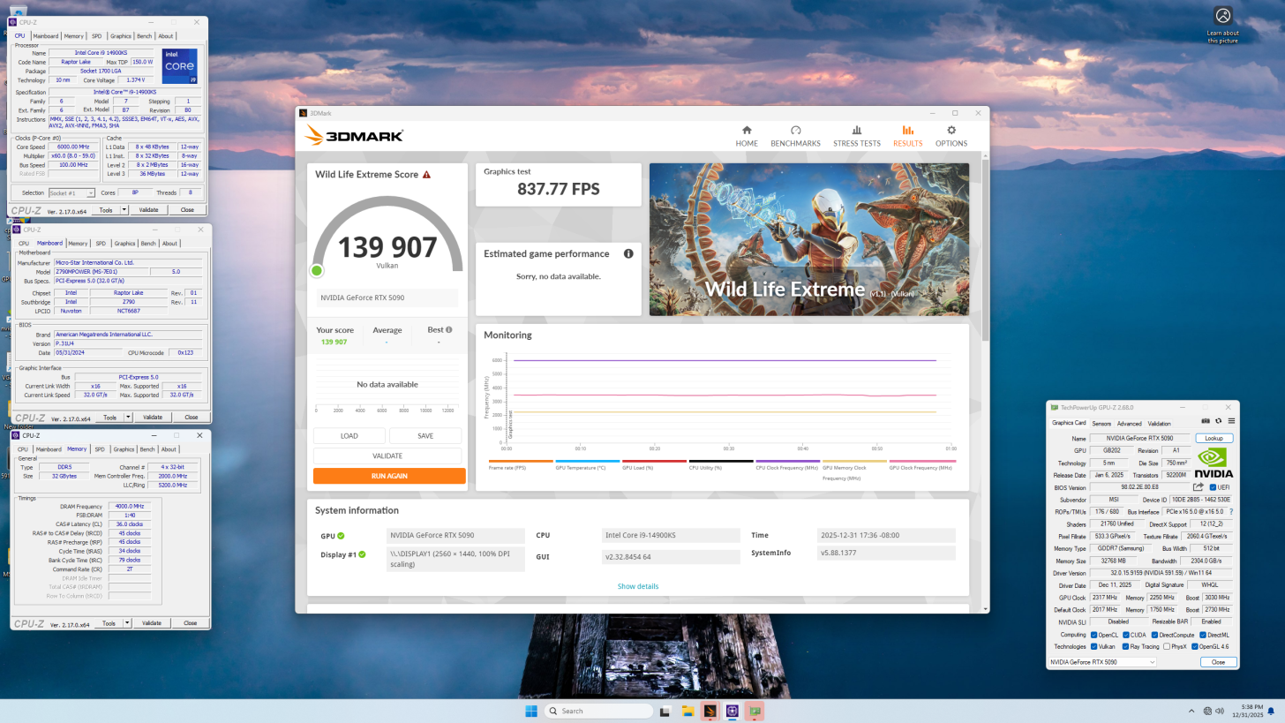Click the green check icon next to GPU
Image resolution: width=1285 pixels, height=723 pixels.
point(341,535)
